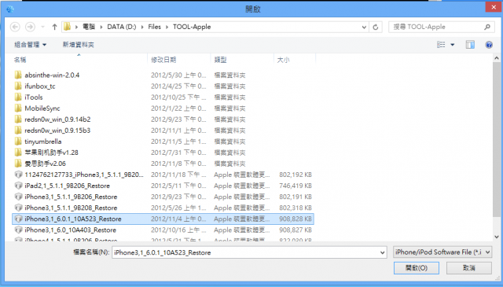
Task: Click the 開啟(O) open button
Action: pyautogui.click(x=417, y=268)
